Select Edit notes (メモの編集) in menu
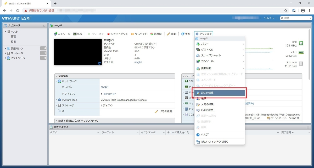 pos(220,104)
